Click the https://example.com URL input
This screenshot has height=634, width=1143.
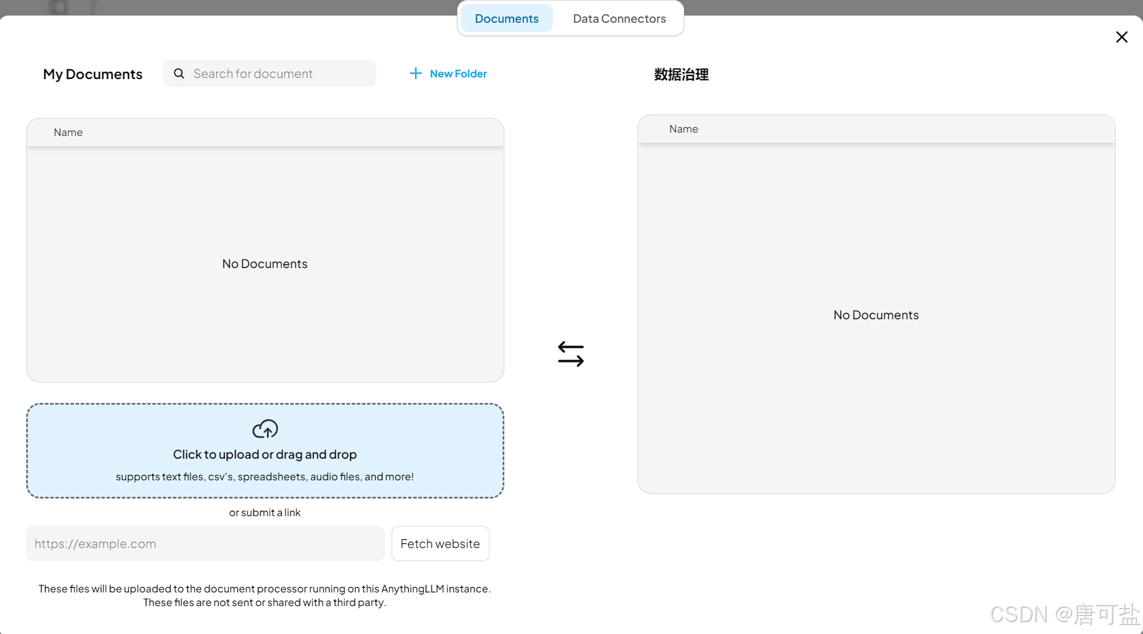tap(205, 544)
